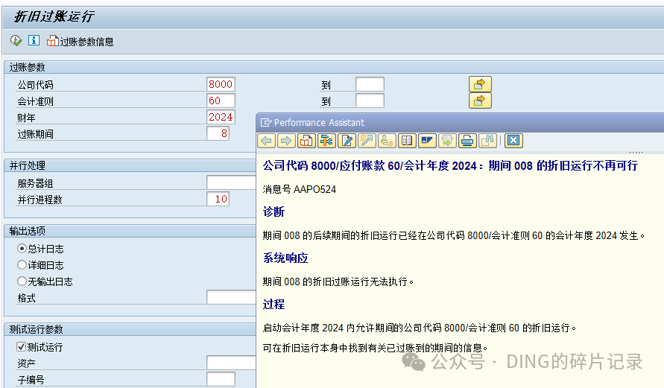Open application help document icon
Screen dimensions: 664x388
[306, 141]
